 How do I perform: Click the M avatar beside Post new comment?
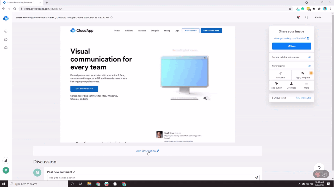pos(37,172)
